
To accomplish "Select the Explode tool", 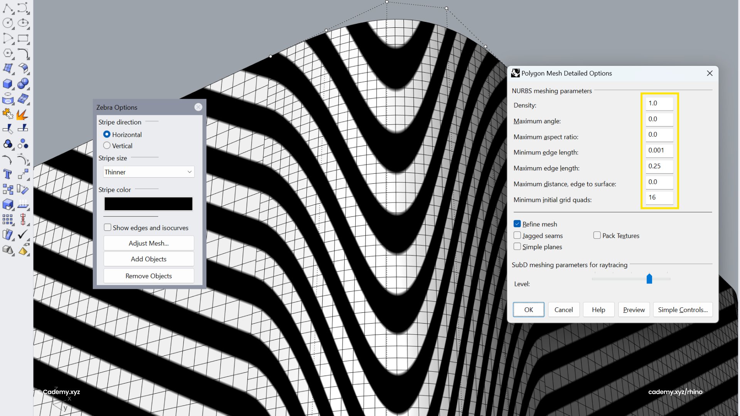I will 23,114.
